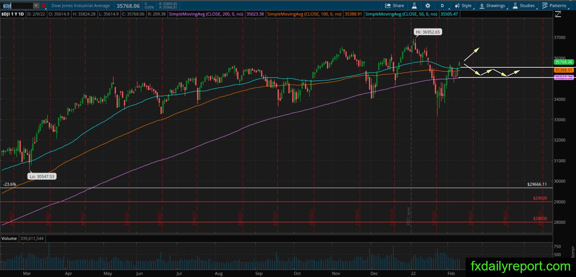The width and height of the screenshot is (576, 277).
Task: Click the $DJI 1 Y 1D chart label
Action: pyautogui.click(x=13, y=14)
